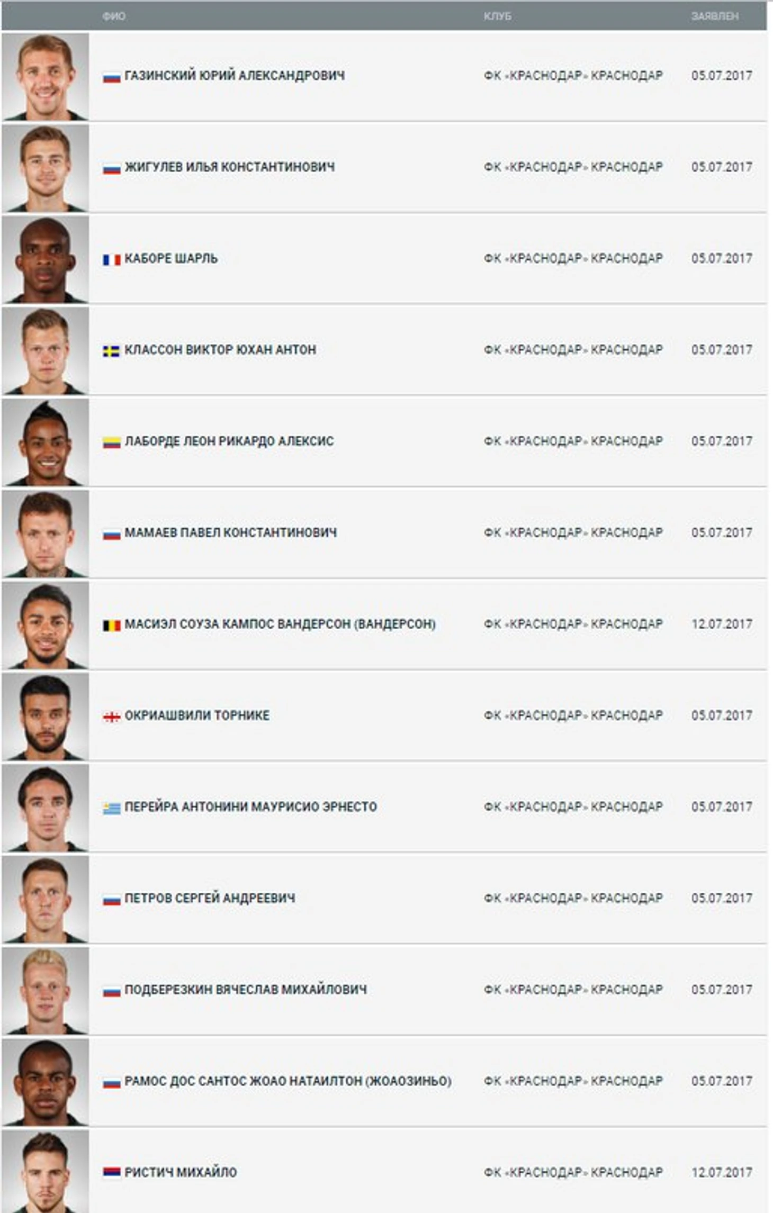Click the Swedish flag beside Классон

coord(112,351)
